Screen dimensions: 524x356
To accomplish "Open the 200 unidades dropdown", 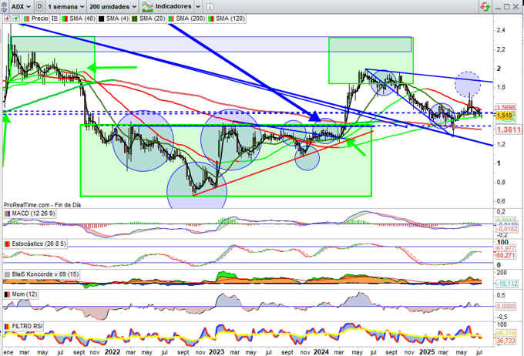I will 113,6.
